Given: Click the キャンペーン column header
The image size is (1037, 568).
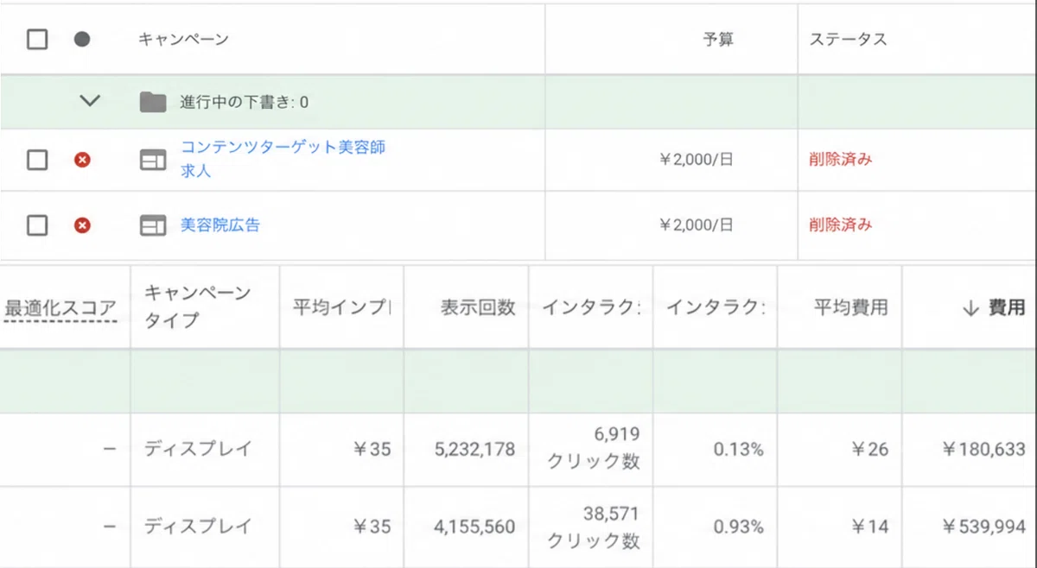Looking at the screenshot, I should 183,40.
